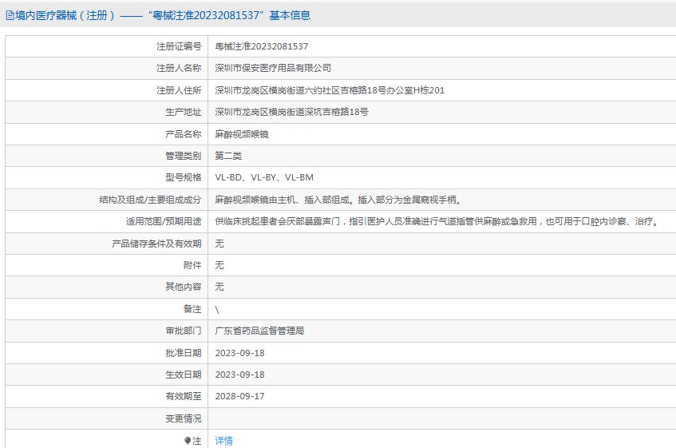Select approving authority 广东省药品监督管理局
The image size is (676, 448).
click(x=259, y=331)
